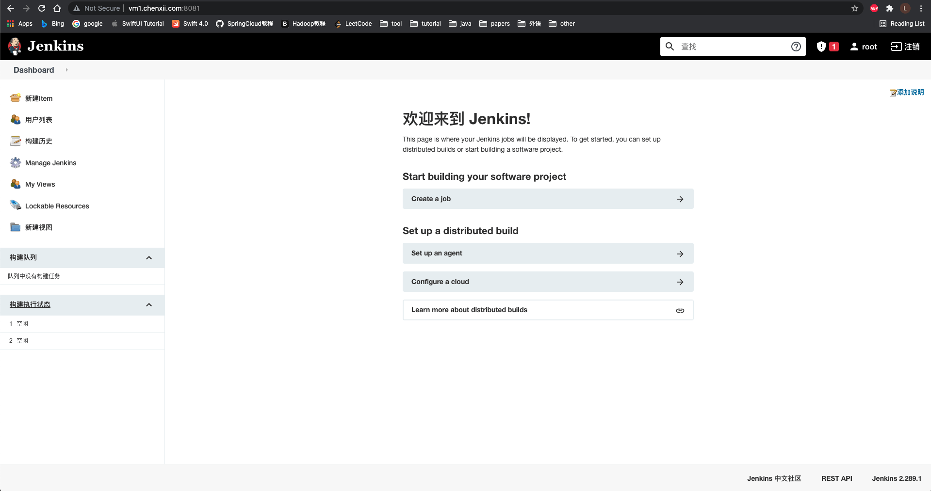
Task: Click 新建视图 sidebar link
Action: (x=39, y=227)
